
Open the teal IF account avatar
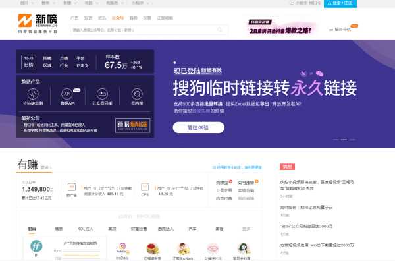coord(36,246)
